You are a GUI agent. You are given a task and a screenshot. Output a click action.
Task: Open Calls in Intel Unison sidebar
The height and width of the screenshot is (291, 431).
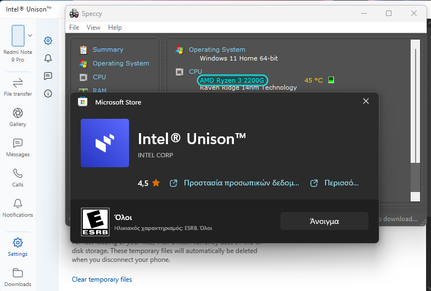(18, 178)
